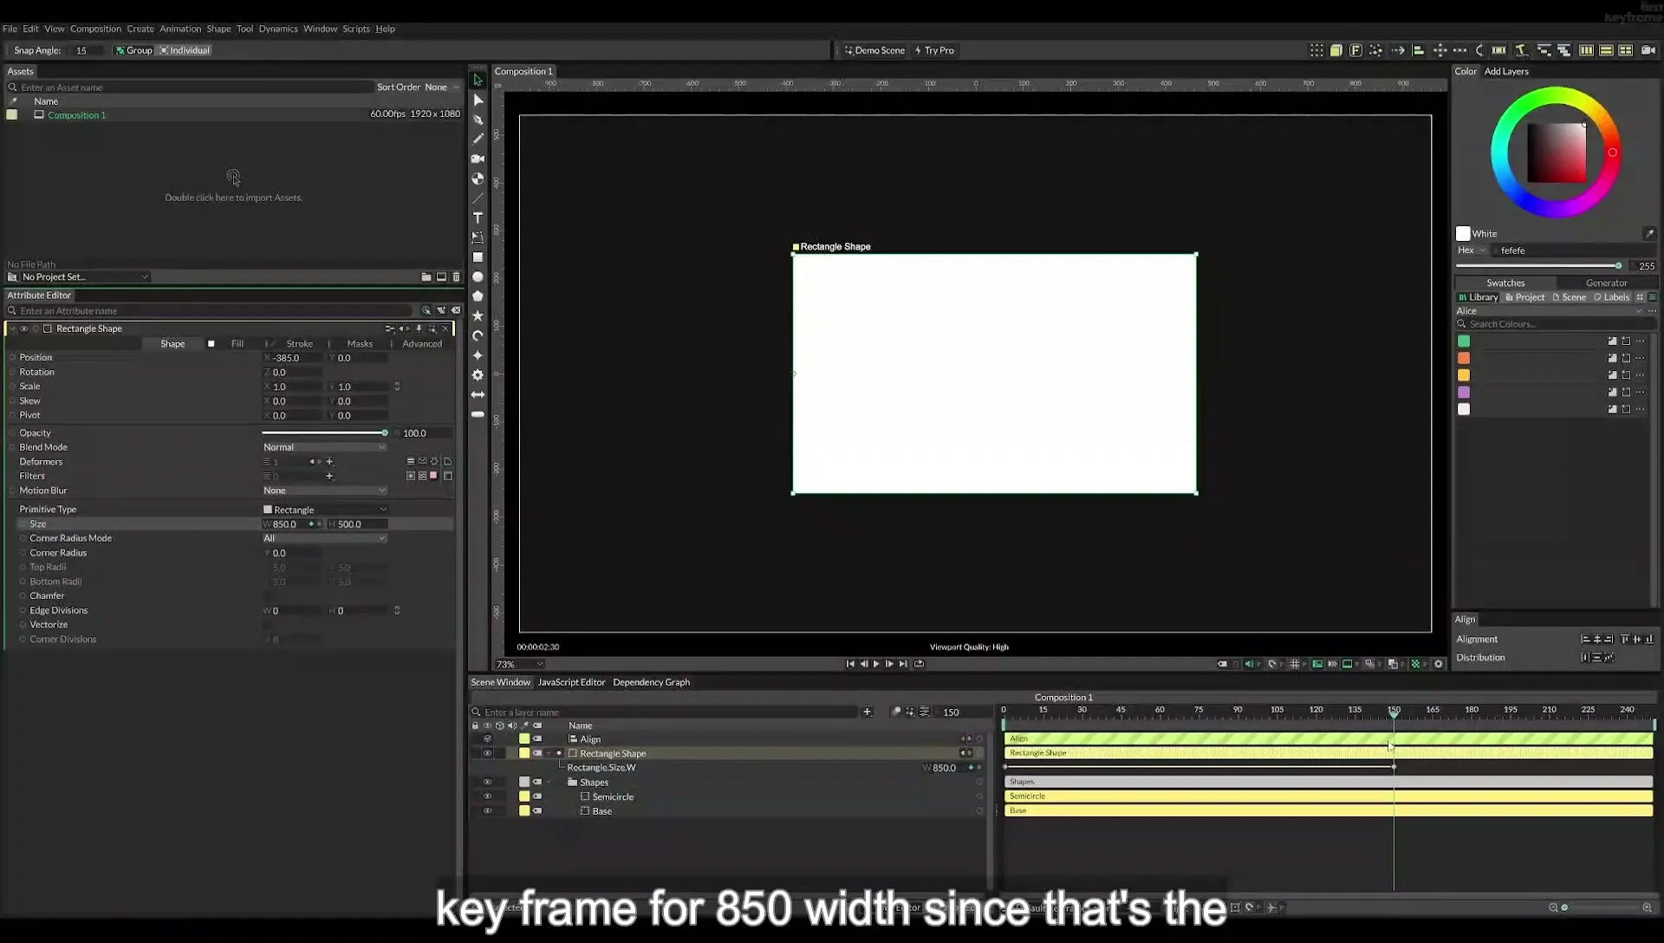Open the Demo Scene

[x=874, y=50]
